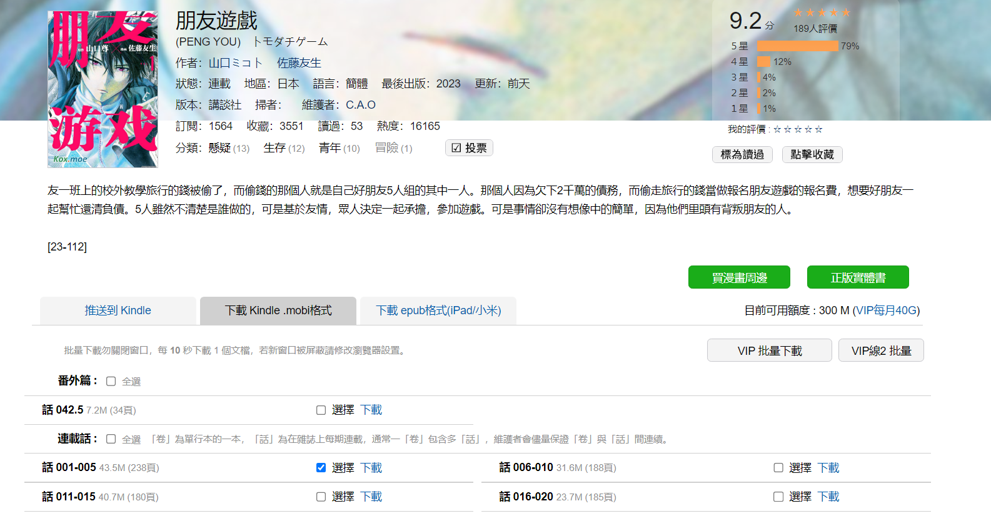Check 全選 for 連載話 section
The width and height of the screenshot is (991, 516).
[x=111, y=439]
